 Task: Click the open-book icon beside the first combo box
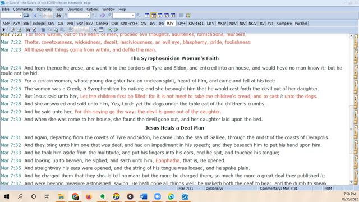26,16
